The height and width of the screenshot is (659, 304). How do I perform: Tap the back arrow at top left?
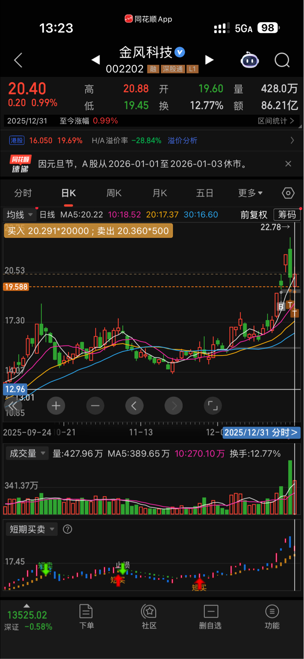coord(18,60)
